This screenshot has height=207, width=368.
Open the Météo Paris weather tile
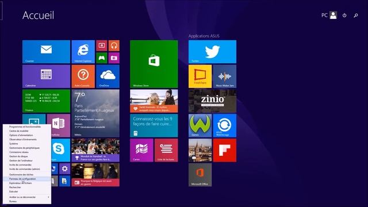point(95,113)
